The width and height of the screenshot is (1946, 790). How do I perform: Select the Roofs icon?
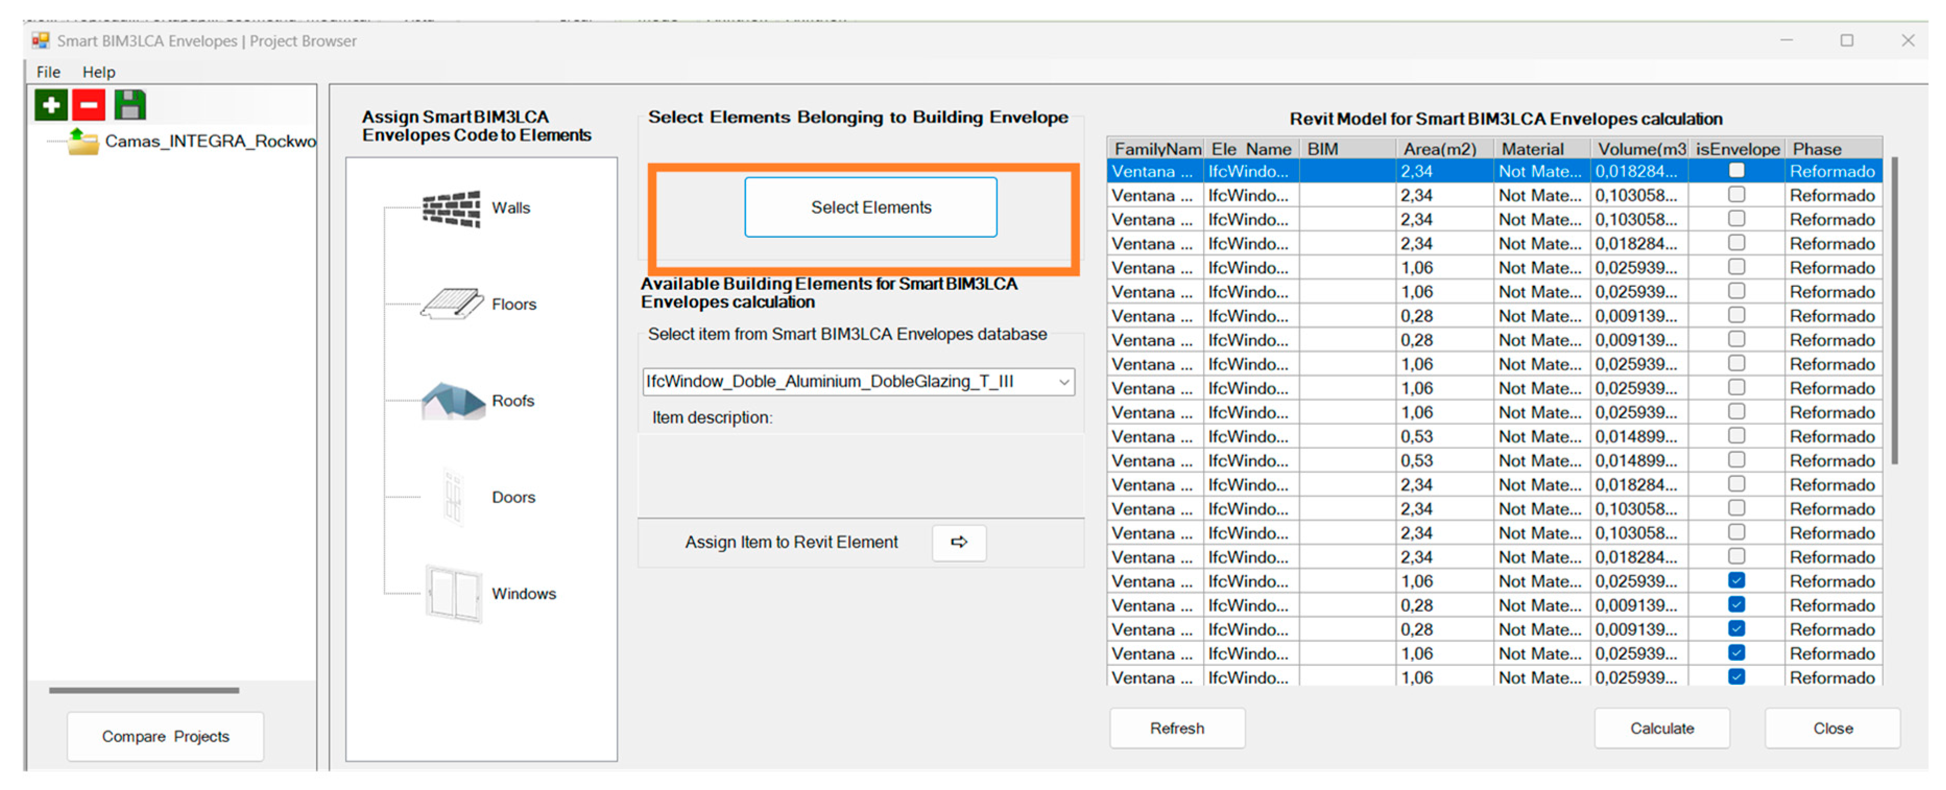click(452, 400)
